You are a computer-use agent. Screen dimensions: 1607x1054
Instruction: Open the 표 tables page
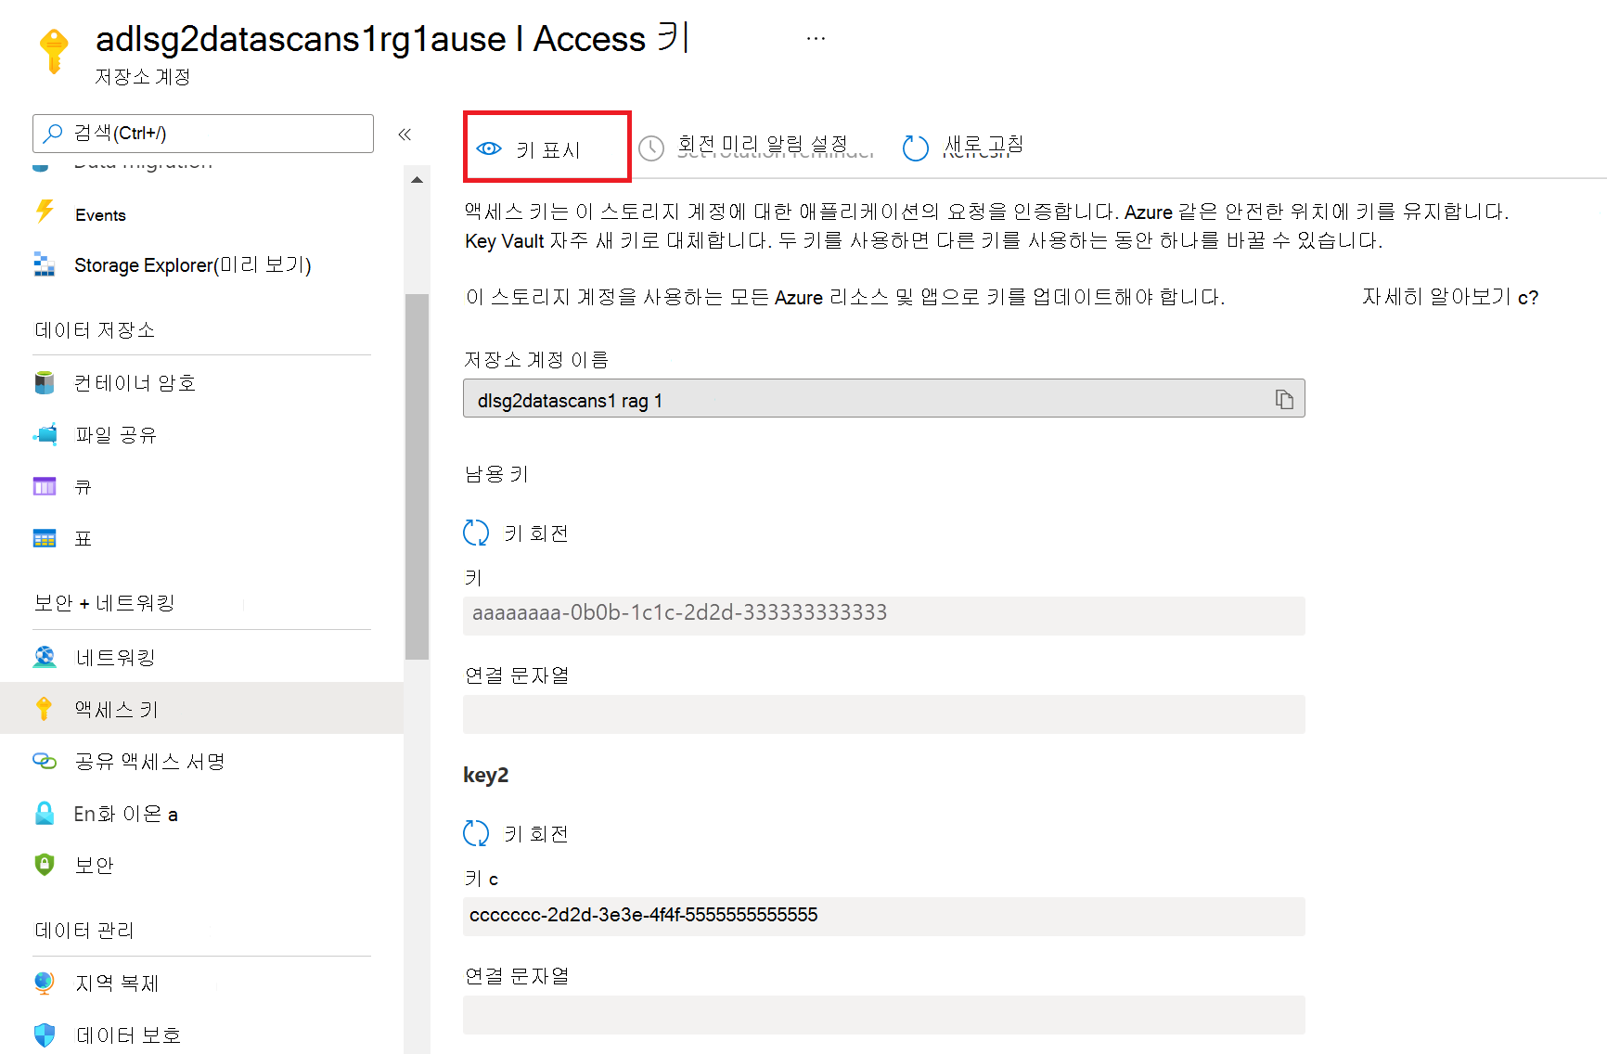[82, 537]
